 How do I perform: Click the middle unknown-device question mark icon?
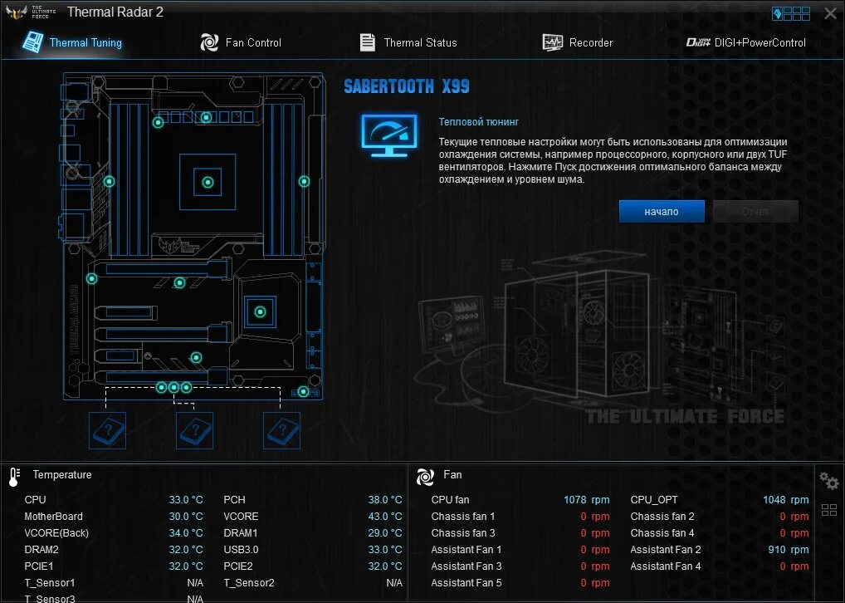194,431
